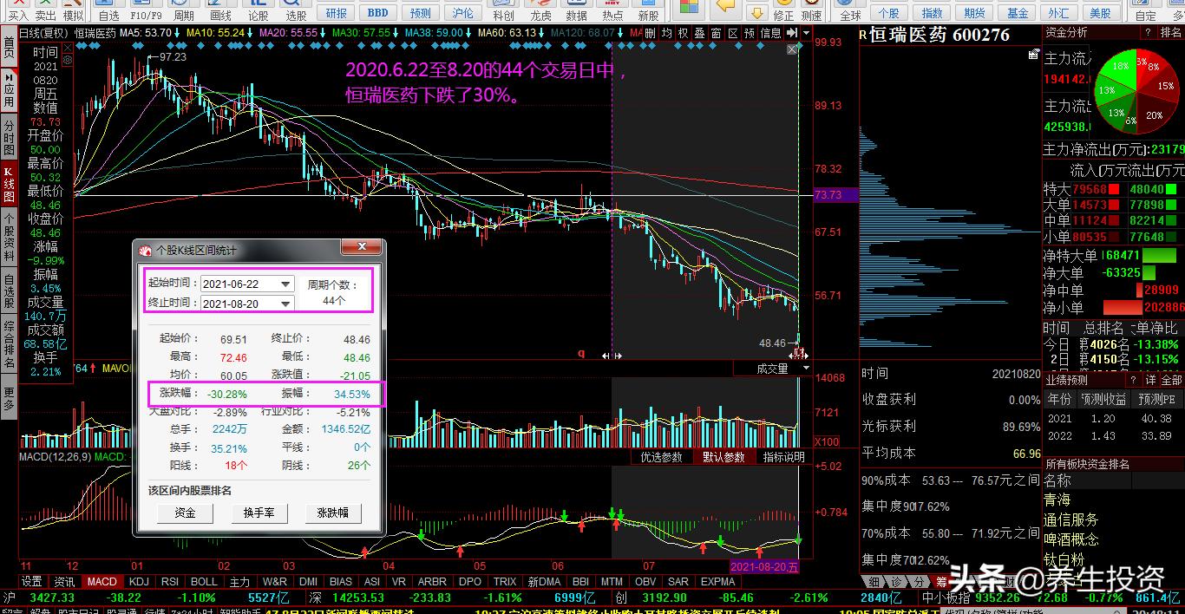Open the 起始时间 start date dropdown
1185x614 pixels.
(x=285, y=284)
